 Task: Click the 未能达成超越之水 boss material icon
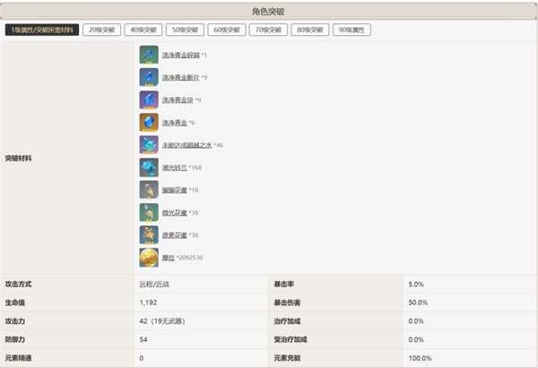point(149,145)
